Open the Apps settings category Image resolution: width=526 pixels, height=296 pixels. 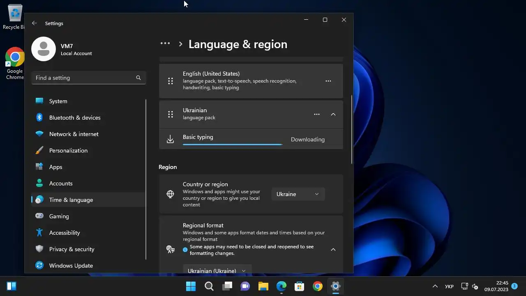(x=88, y=167)
